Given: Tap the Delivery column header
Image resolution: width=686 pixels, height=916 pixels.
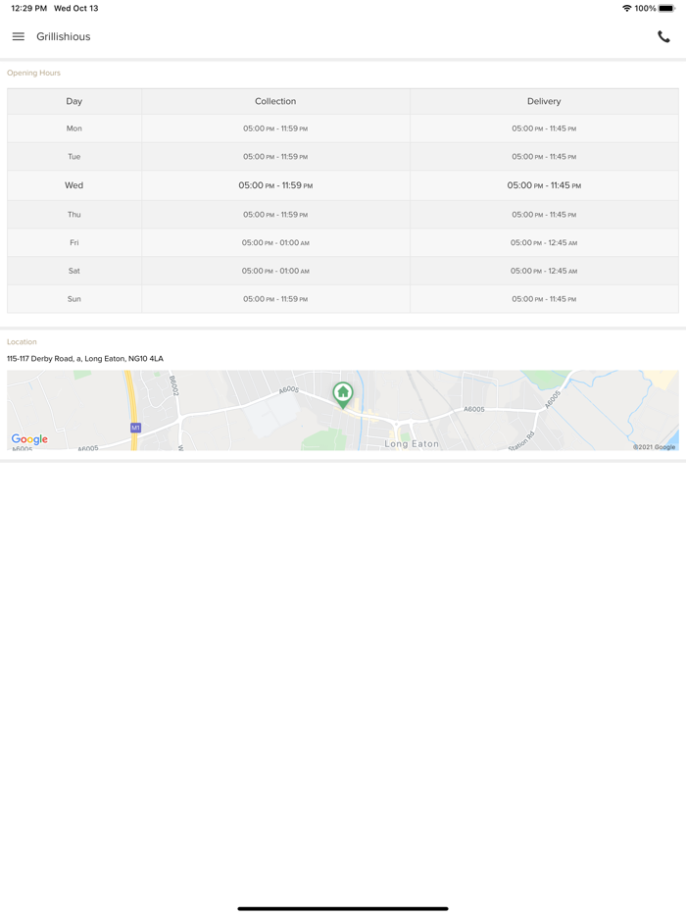Looking at the screenshot, I should [544, 101].
